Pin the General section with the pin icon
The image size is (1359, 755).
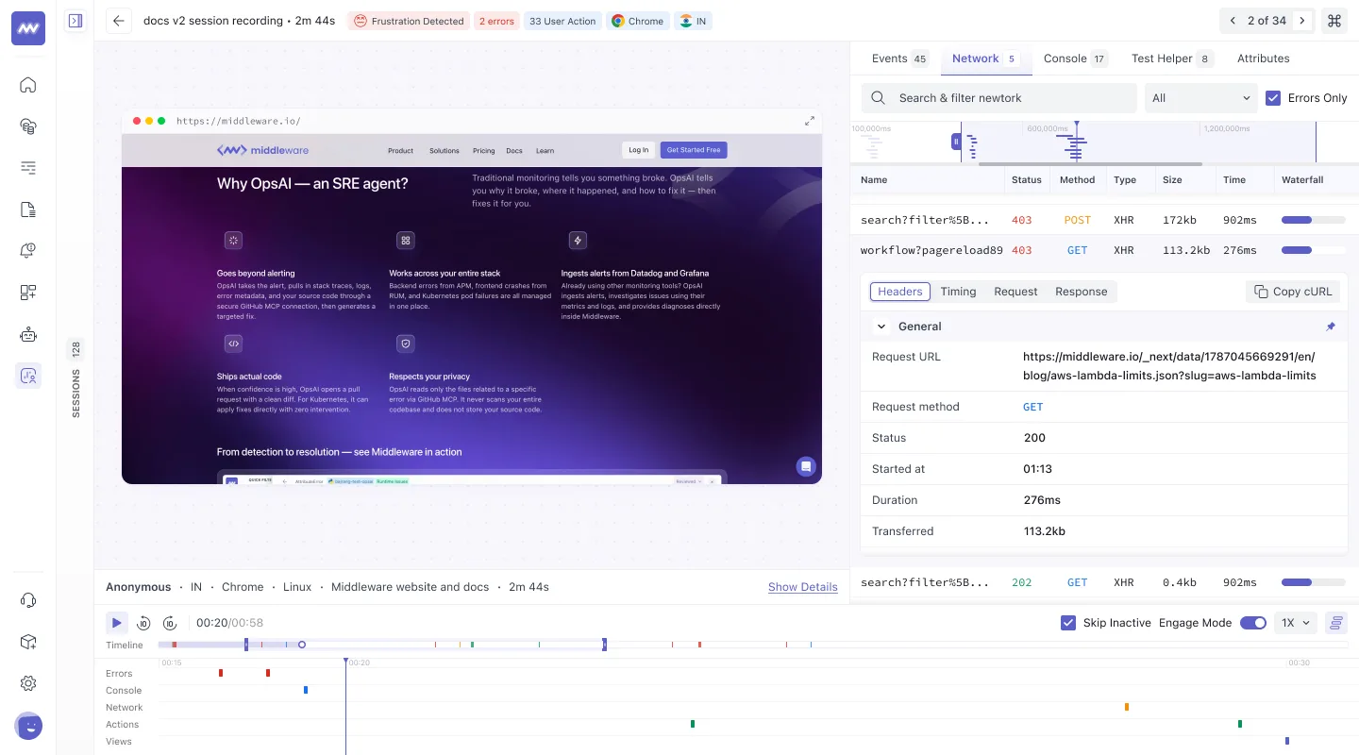point(1331,327)
